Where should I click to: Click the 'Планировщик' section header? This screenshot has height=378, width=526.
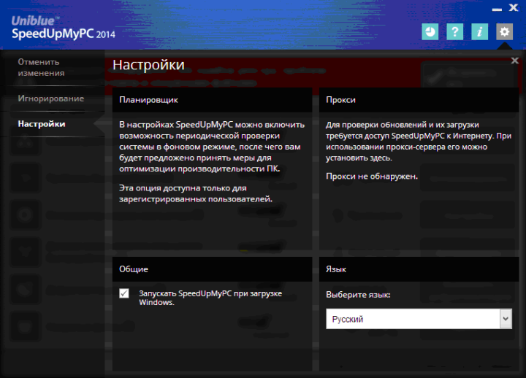148,99
